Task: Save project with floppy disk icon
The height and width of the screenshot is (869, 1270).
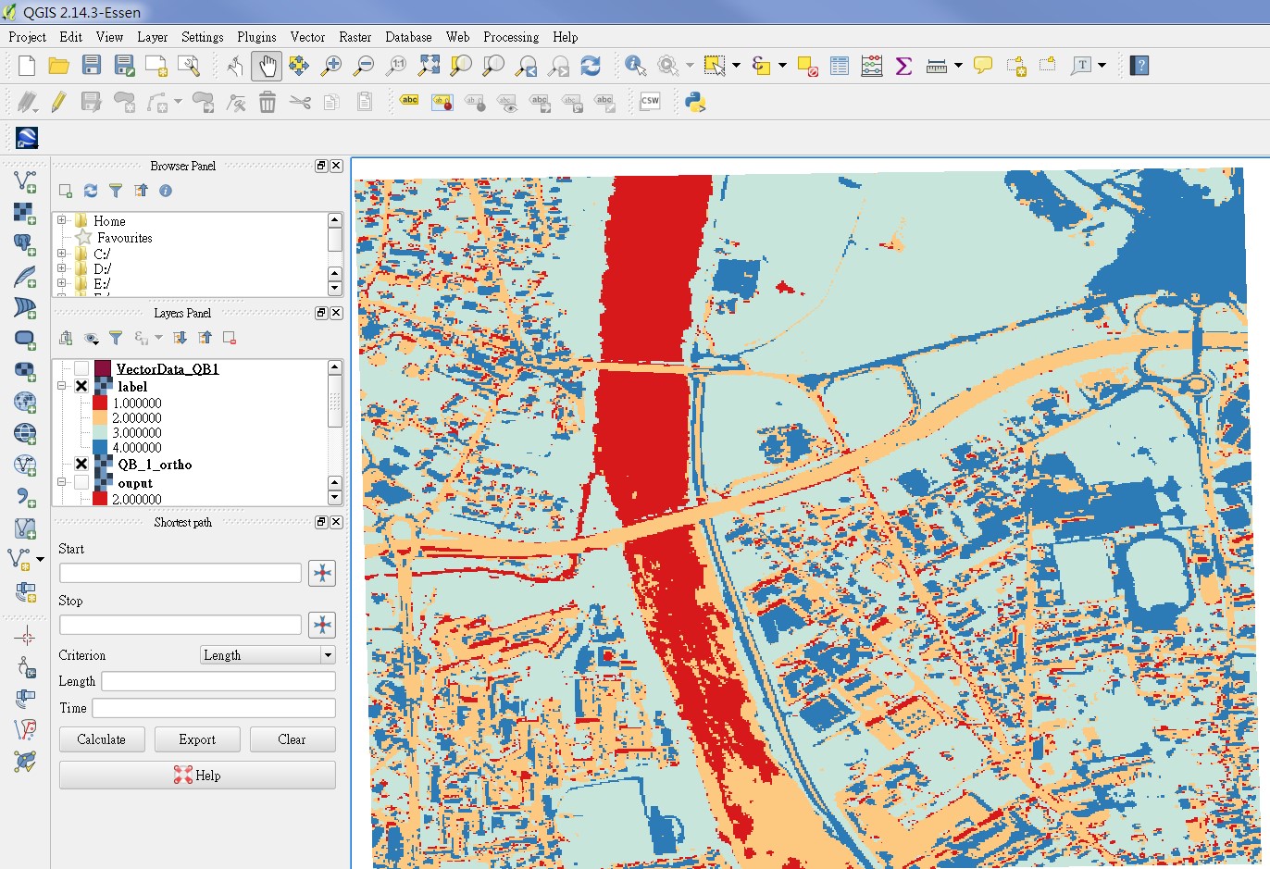Action: 91,66
